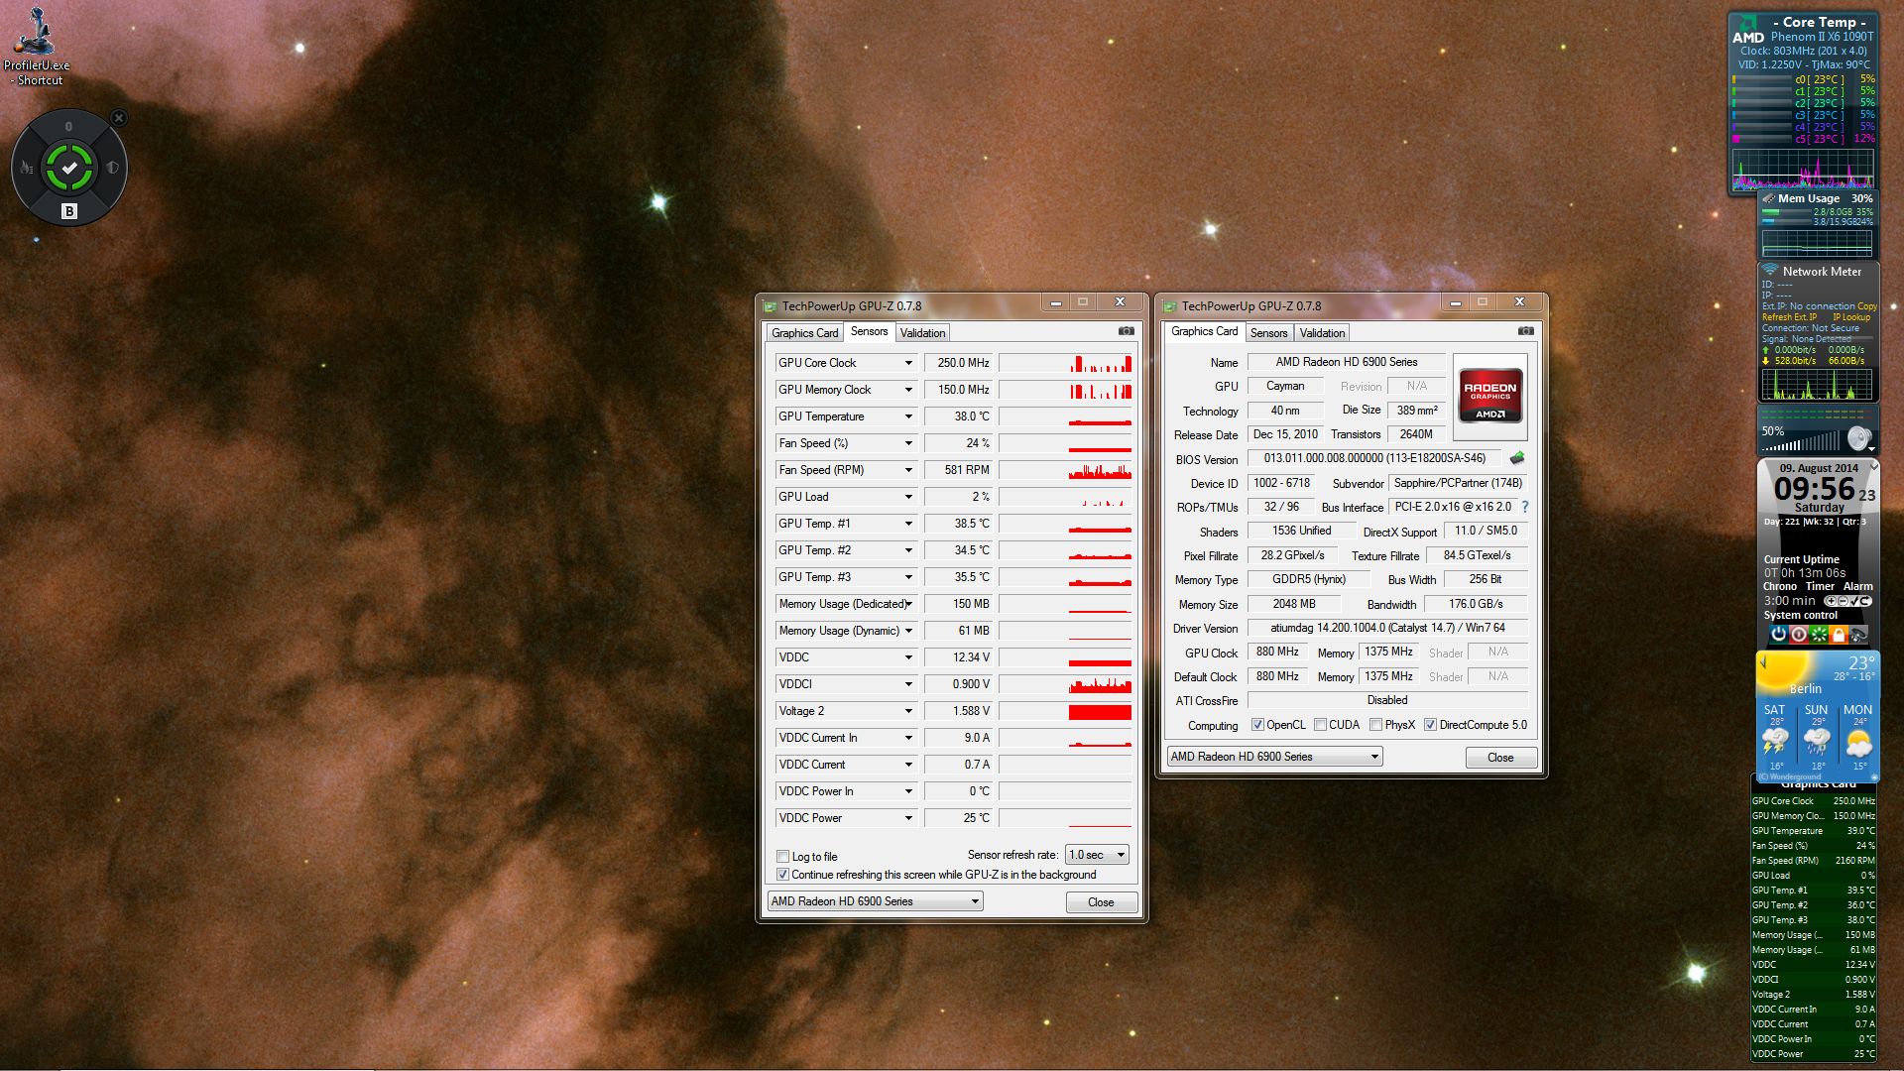Image resolution: width=1904 pixels, height=1071 pixels.
Task: Toggle the CUDA checkbox
Action: click(1320, 725)
